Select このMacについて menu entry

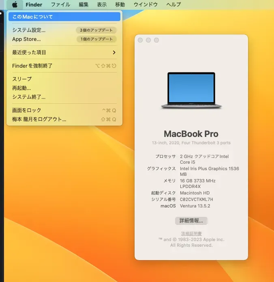pos(32,17)
